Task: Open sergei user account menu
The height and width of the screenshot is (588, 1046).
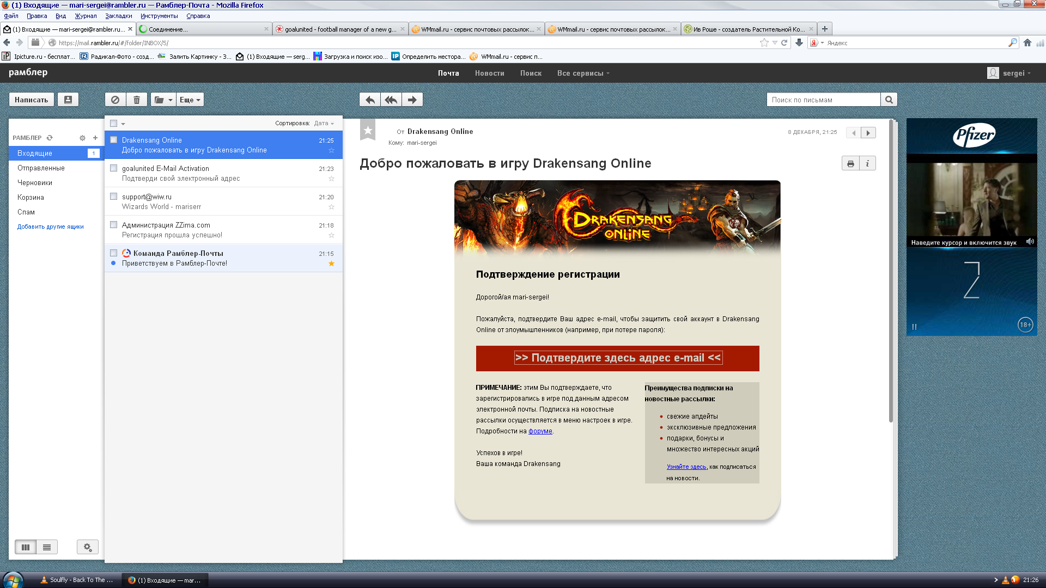Action: point(1009,73)
